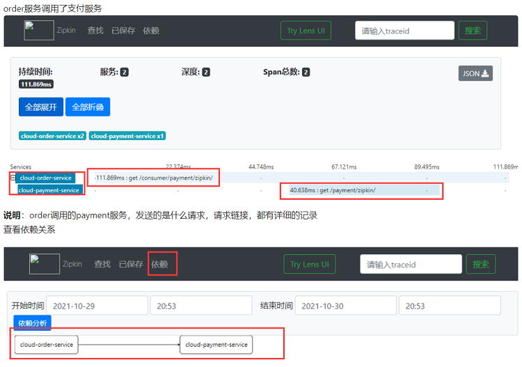This screenshot has height=367, width=522.
Task: Select the cloud-order-service x2 tag
Action: [53, 136]
